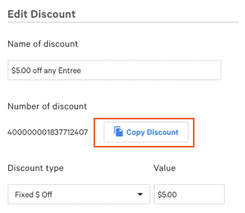Click the discount number 400000001837712407
This screenshot has height=213, width=245.
point(48,132)
